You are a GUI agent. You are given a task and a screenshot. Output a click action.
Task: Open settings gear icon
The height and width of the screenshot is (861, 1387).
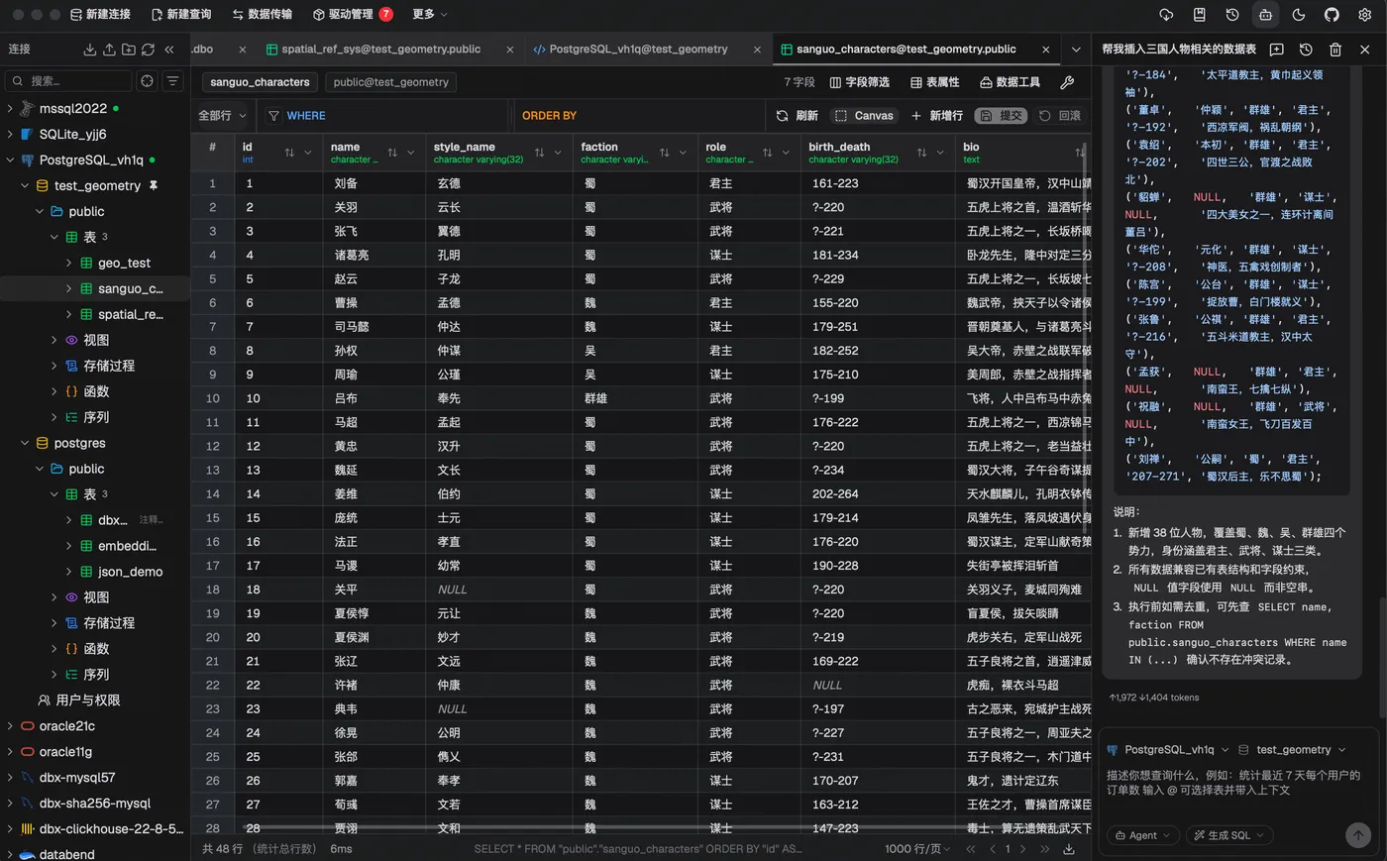[1364, 15]
